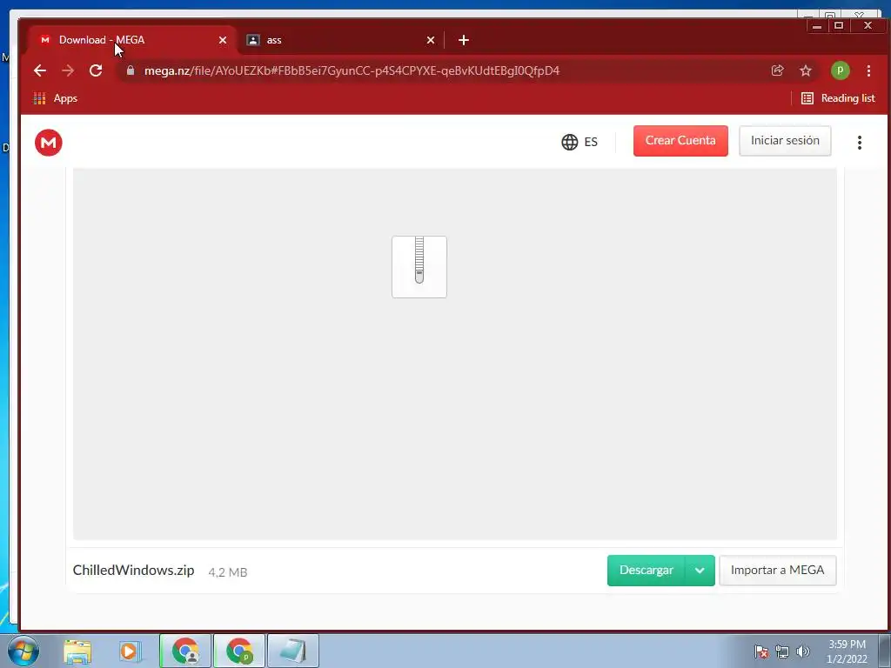Open the Apps bookmarks shortcut

click(56, 98)
